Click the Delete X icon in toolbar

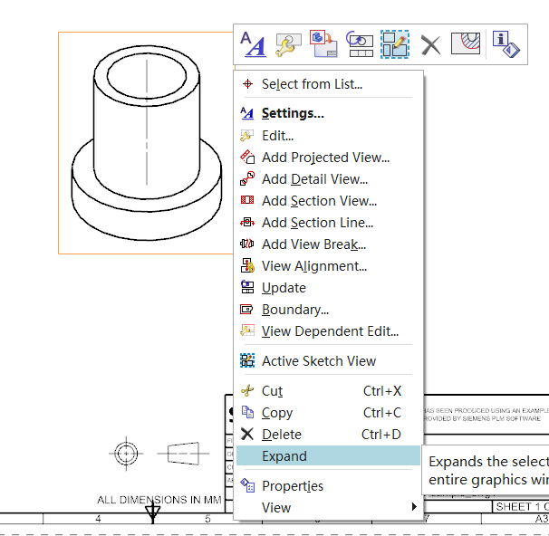pos(430,43)
